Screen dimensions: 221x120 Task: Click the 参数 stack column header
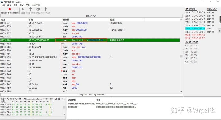pos(98,100)
